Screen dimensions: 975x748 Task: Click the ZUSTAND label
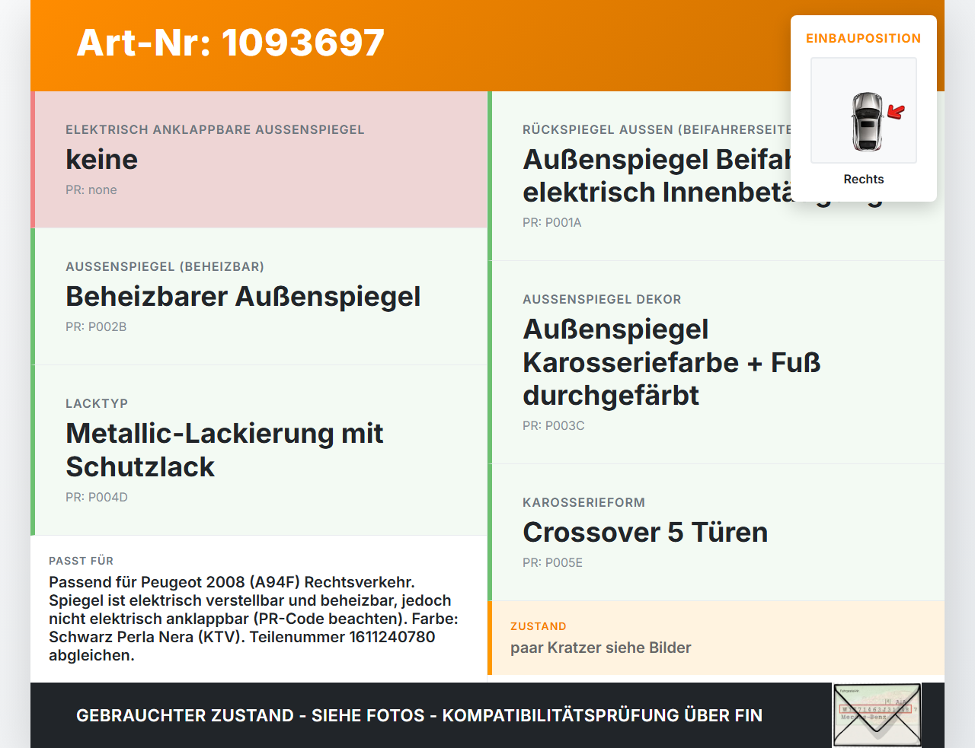click(x=539, y=626)
